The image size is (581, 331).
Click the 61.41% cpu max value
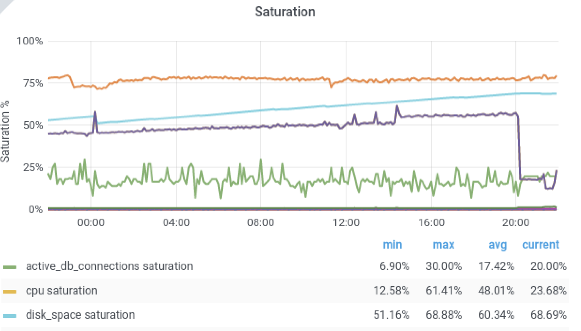pyautogui.click(x=444, y=291)
